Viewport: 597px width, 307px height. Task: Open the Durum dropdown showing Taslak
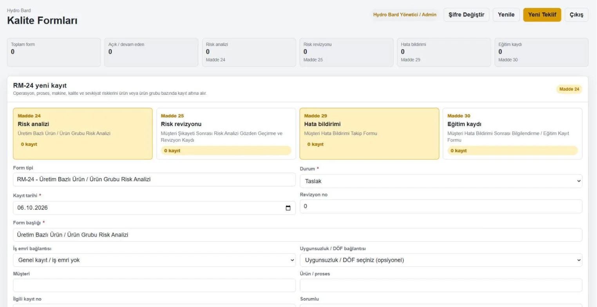coord(441,181)
